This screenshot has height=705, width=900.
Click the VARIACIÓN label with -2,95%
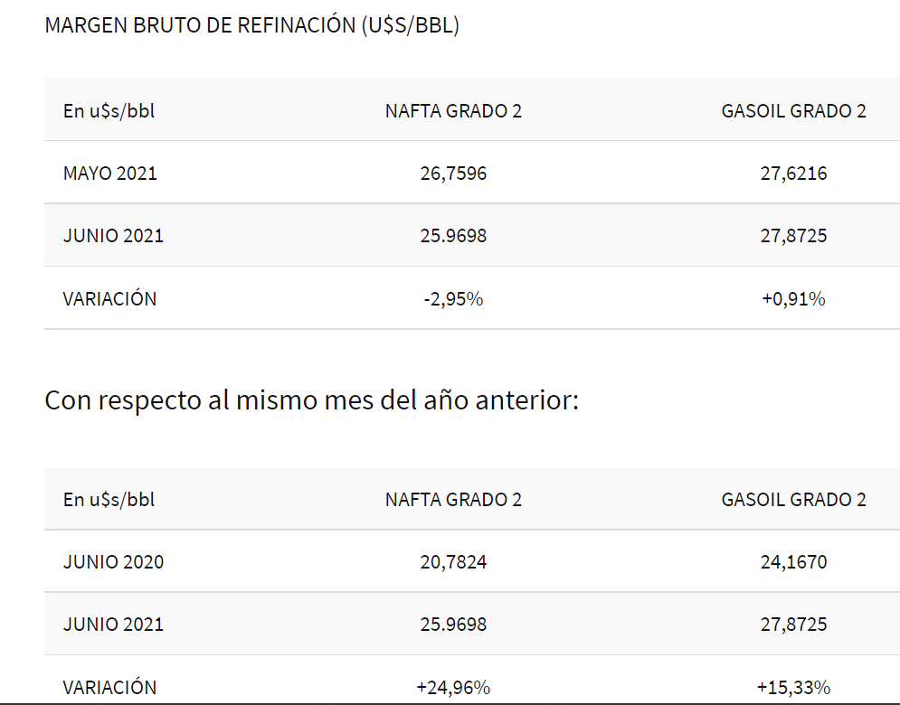pos(109,298)
